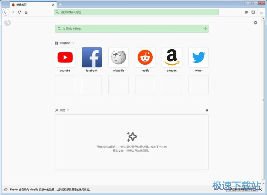Open the reddit top site tile
Viewport: 267px width, 195px height.
[145, 57]
